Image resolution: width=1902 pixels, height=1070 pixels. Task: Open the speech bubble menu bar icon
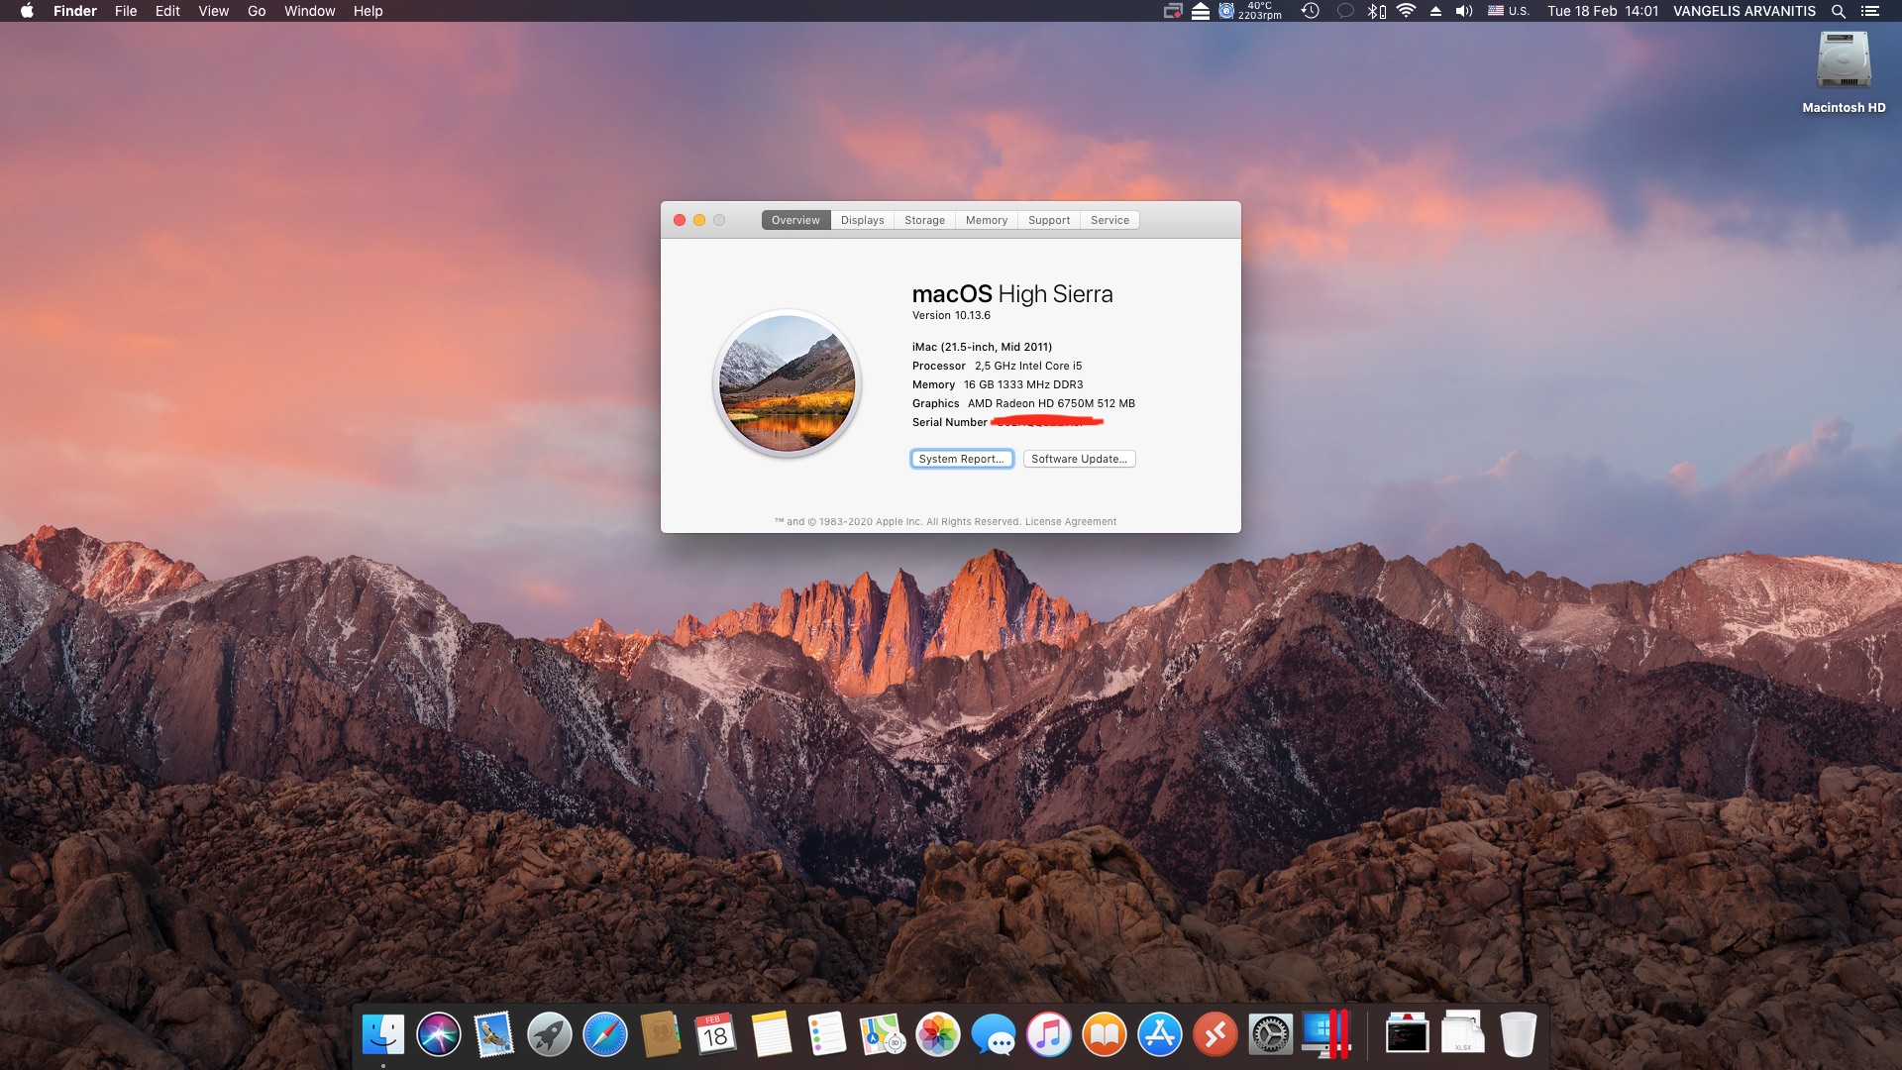coord(1345,11)
